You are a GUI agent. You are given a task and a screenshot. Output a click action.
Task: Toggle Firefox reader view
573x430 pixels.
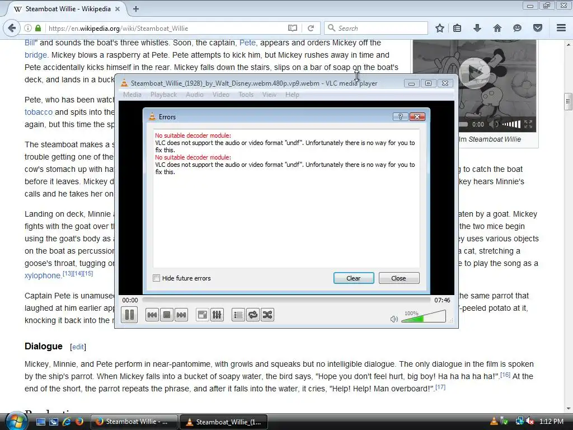point(292,28)
